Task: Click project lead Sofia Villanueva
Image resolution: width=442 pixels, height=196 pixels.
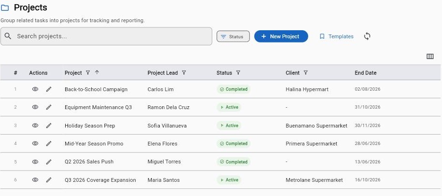Action: [x=167, y=126]
